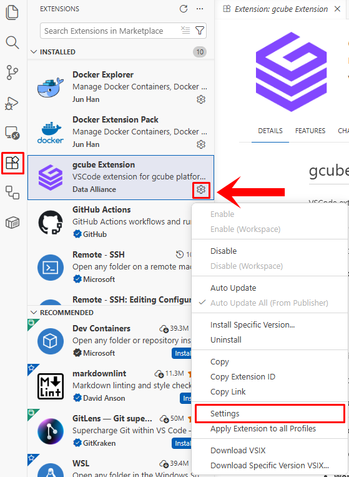Viewport: 349px width, 477px height.
Task: Open the activity bar icon below Extensions
Action: [x=12, y=193]
